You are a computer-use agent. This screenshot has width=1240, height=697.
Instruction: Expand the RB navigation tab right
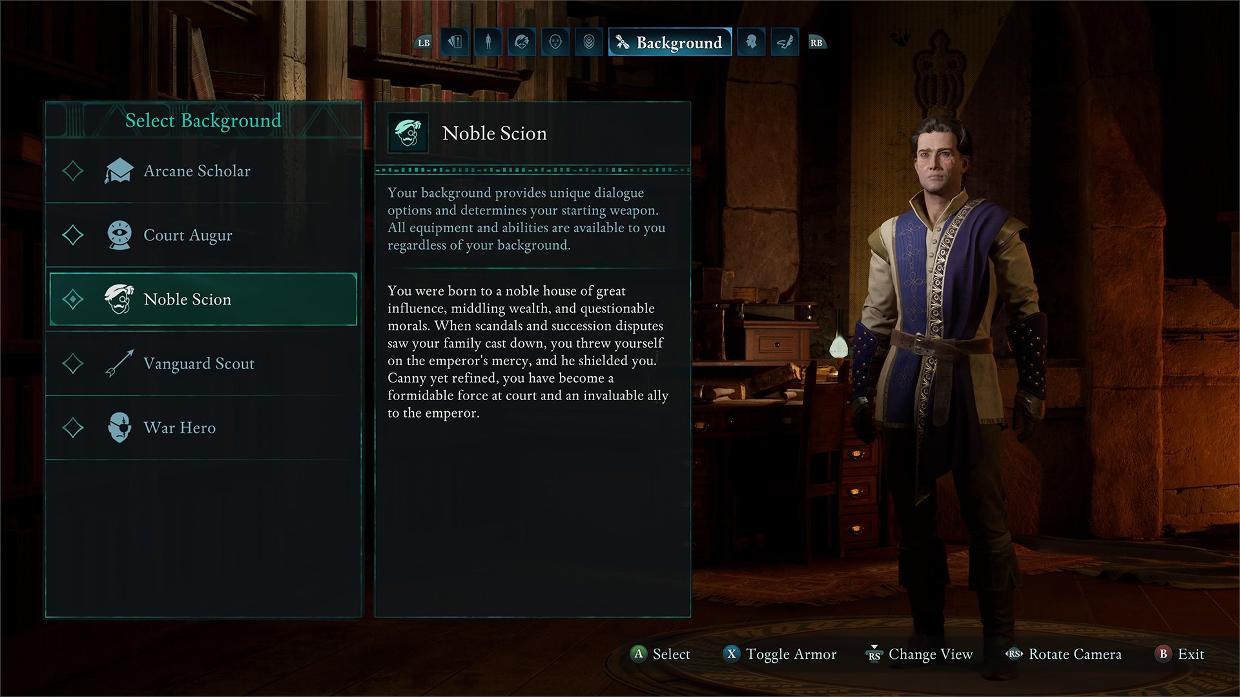(816, 43)
